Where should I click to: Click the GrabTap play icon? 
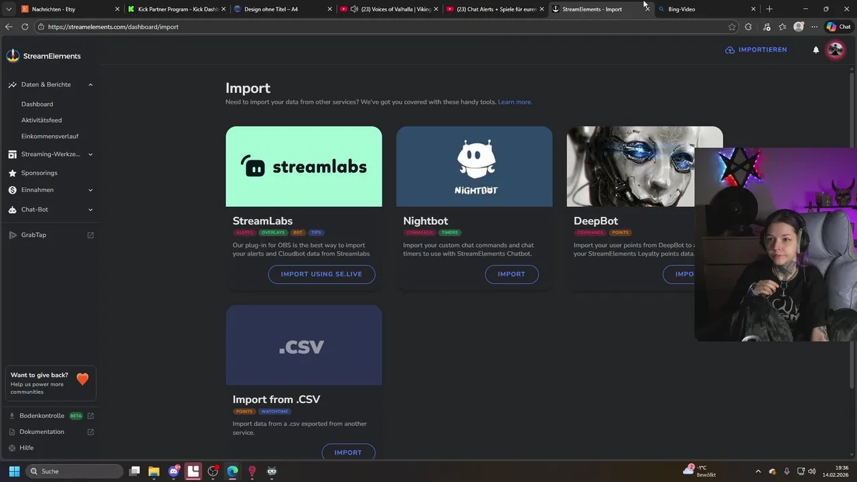click(12, 235)
